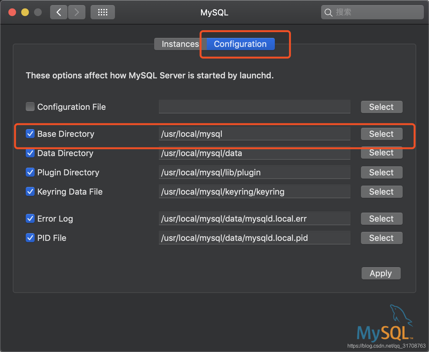The width and height of the screenshot is (429, 352).
Task: Click Select for PID File
Action: tap(381, 238)
